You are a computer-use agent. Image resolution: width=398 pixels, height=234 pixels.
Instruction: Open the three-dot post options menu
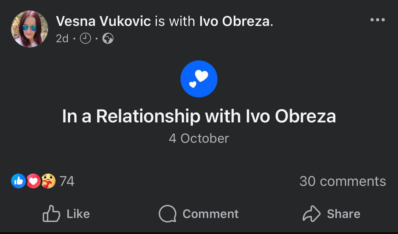[377, 20]
